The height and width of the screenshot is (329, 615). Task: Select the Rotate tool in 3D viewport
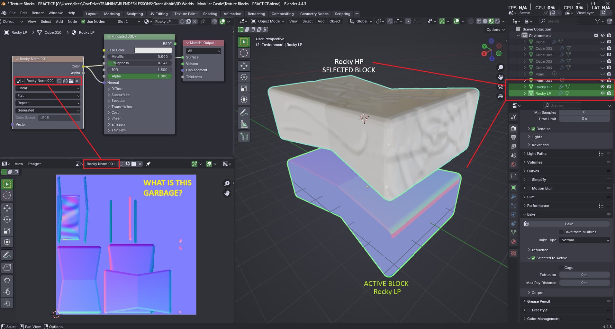244,77
